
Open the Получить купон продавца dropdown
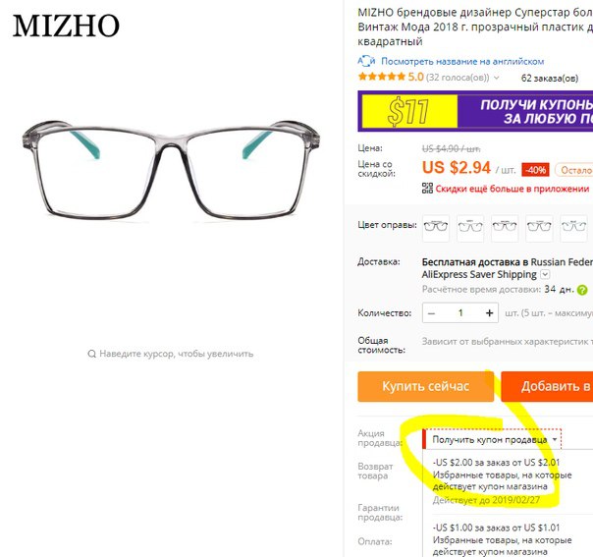492,439
